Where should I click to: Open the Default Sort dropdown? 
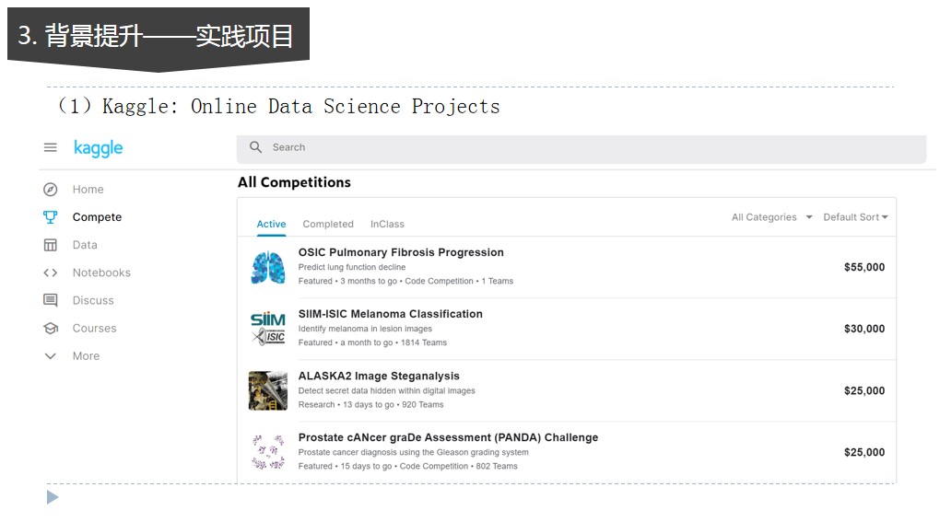[855, 217]
